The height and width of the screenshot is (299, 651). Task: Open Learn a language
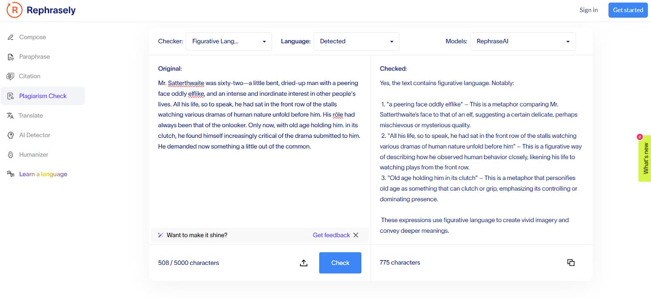coord(43,174)
